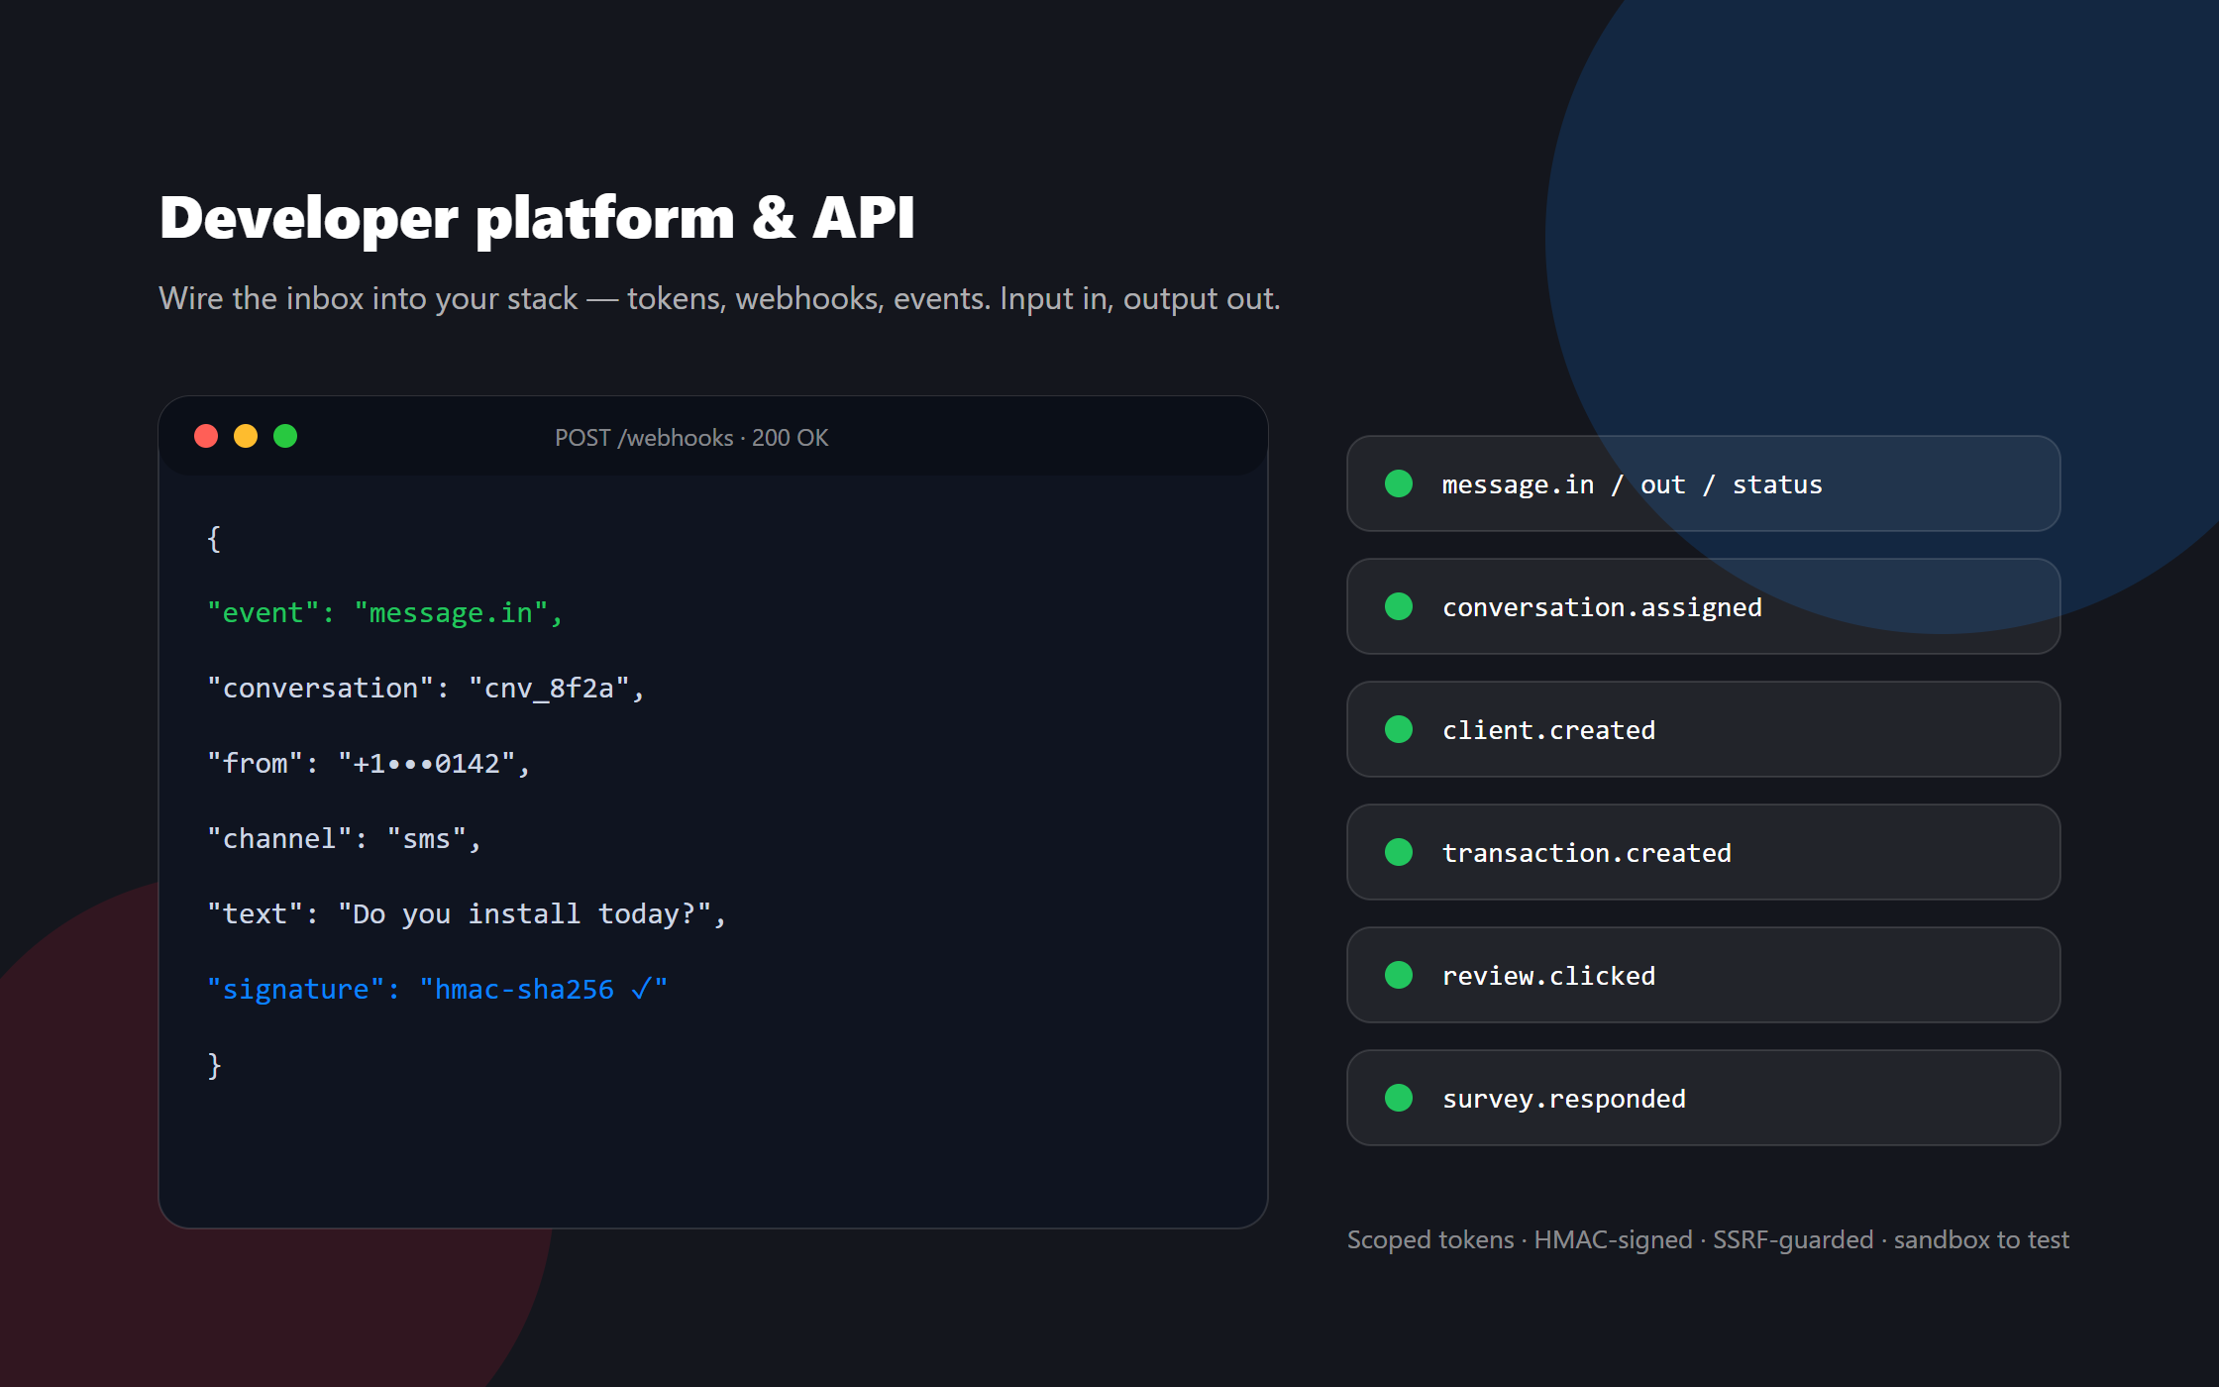Select the survey.responded event card
Image resolution: width=2219 pixels, height=1387 pixels.
click(x=1704, y=1098)
